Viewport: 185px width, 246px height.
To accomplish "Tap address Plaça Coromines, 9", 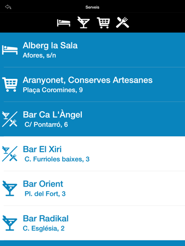I will pyautogui.click(x=53, y=90).
